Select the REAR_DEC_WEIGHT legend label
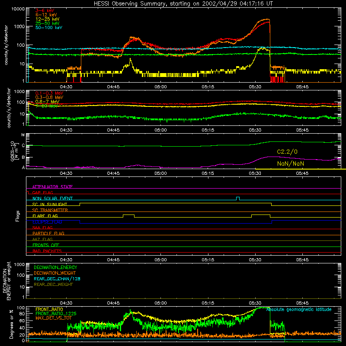Screen dimensions: 346x346 [53, 285]
